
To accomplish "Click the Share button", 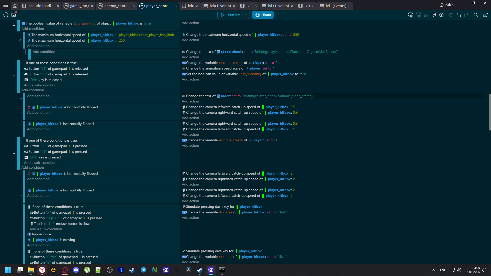I will coord(263,15).
